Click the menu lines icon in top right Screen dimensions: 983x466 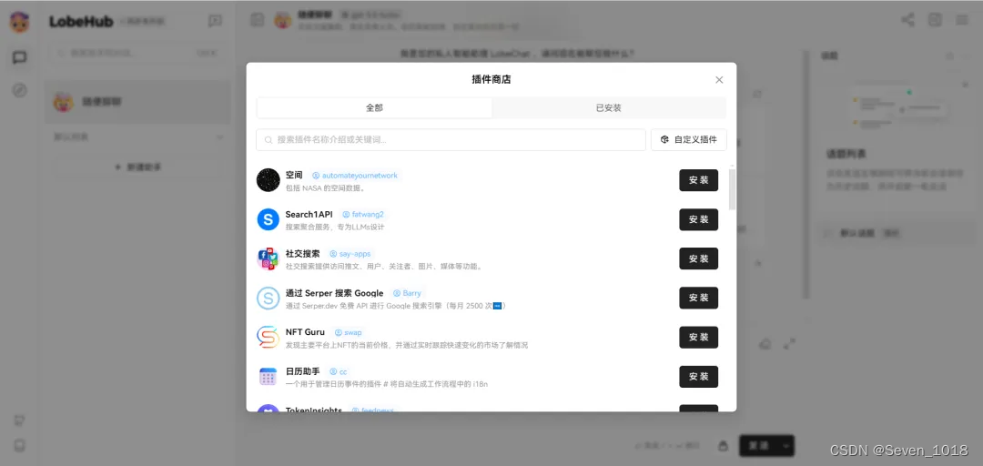click(962, 20)
